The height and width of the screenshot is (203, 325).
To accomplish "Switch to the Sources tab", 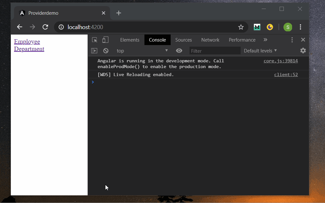I will [183, 40].
